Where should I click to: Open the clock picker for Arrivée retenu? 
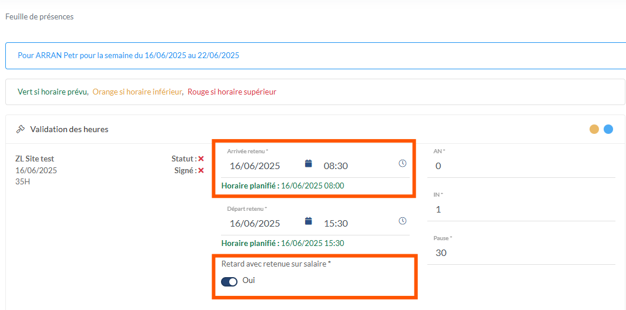tap(402, 164)
